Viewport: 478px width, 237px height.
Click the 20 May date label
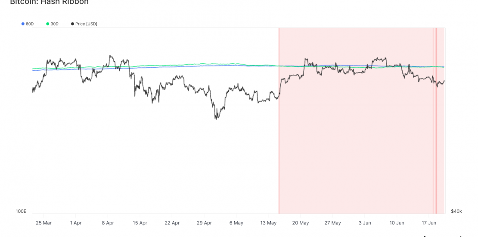point(301,223)
